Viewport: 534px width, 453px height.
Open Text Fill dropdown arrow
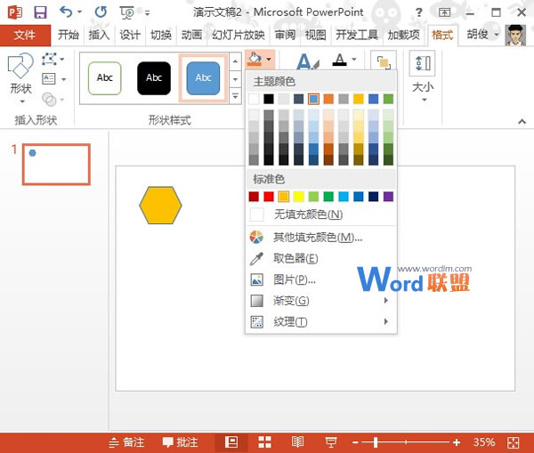(354, 60)
